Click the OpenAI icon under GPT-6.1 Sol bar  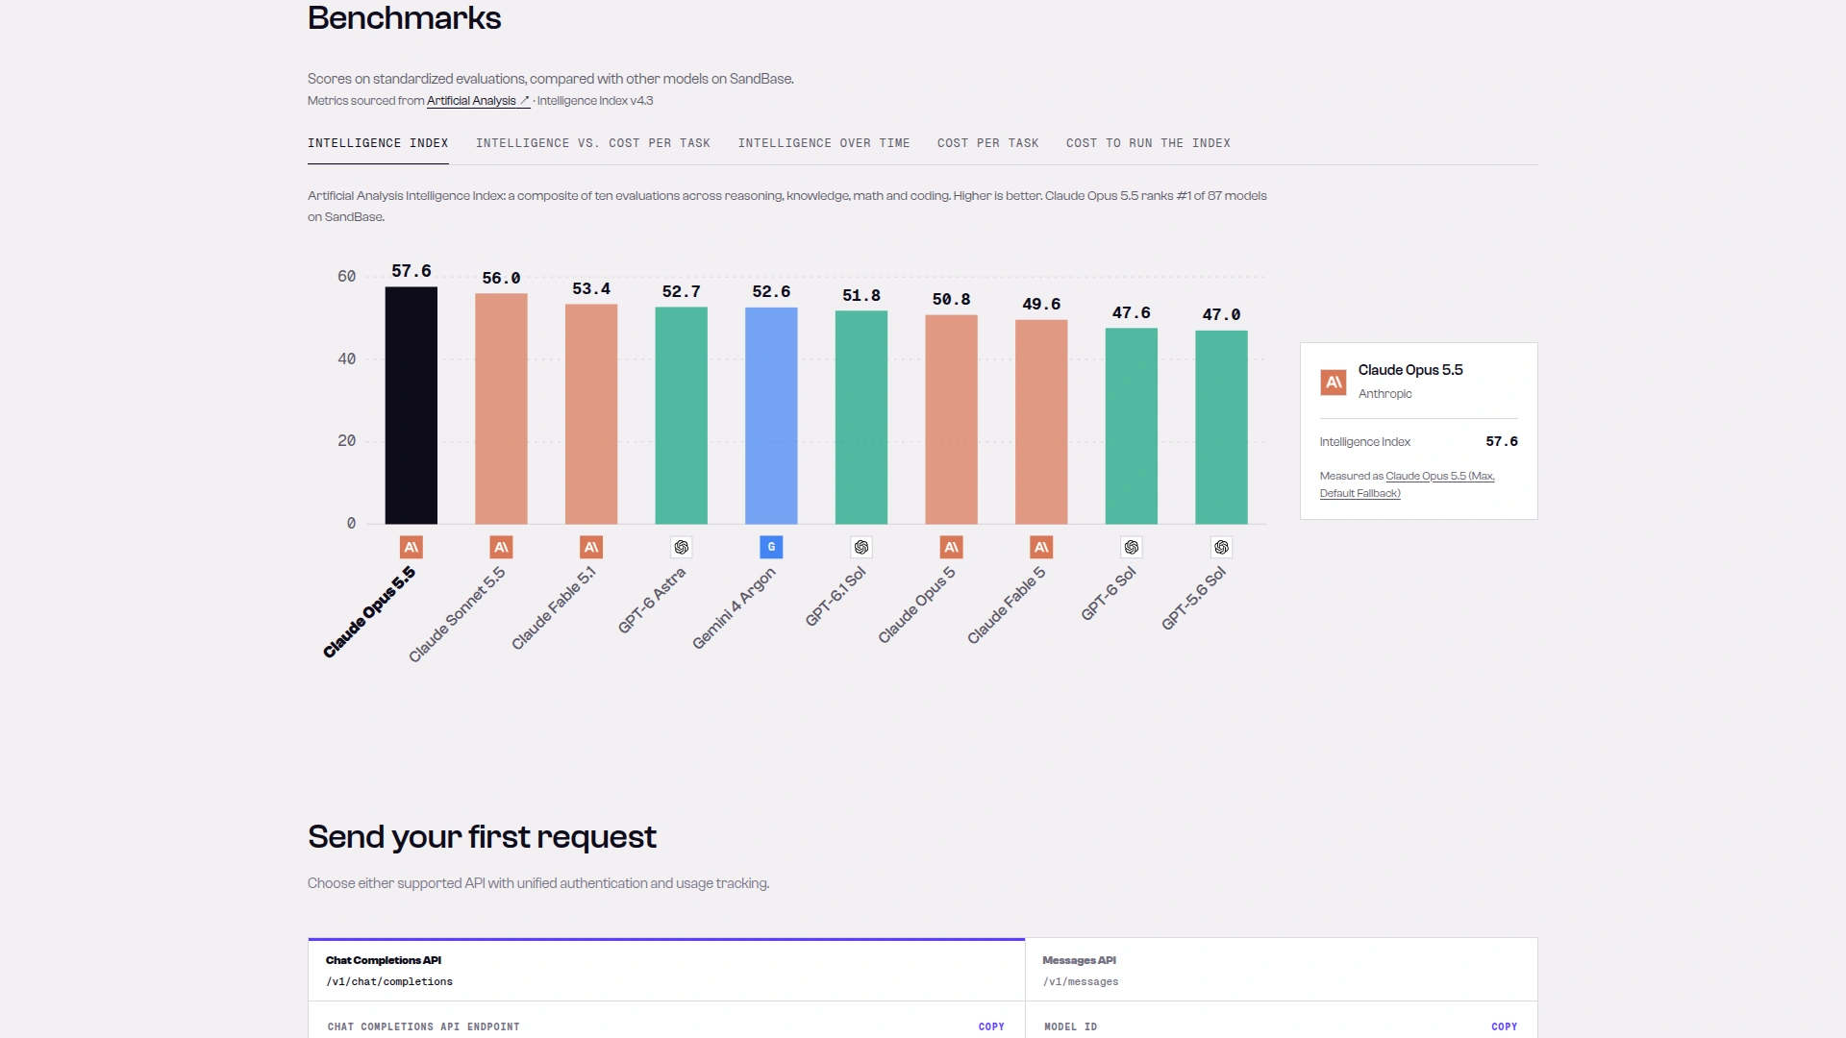861,547
